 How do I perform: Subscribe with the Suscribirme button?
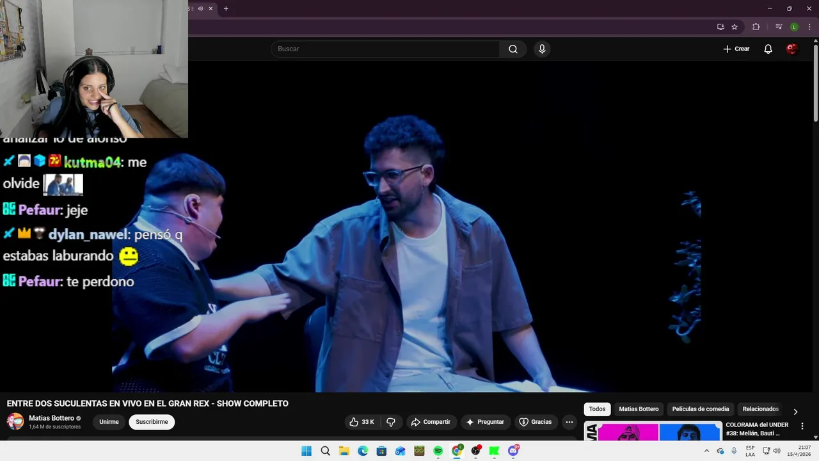pyautogui.click(x=152, y=422)
